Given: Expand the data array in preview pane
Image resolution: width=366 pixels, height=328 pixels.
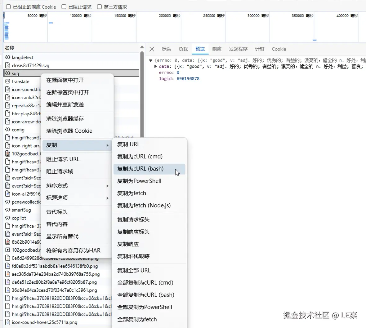Looking at the screenshot, I should point(155,66).
